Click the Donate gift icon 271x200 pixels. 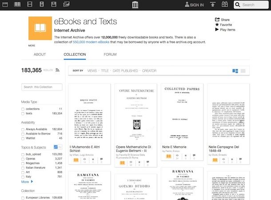click(x=225, y=4)
